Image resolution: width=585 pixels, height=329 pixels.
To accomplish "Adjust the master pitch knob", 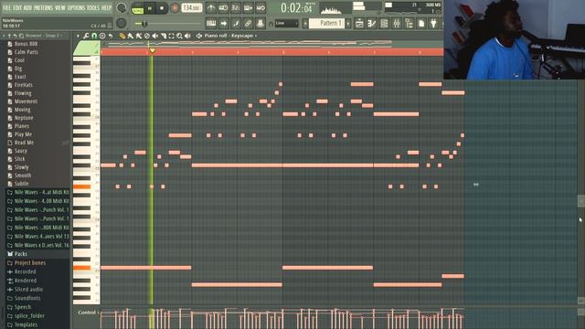I will pos(122,23).
